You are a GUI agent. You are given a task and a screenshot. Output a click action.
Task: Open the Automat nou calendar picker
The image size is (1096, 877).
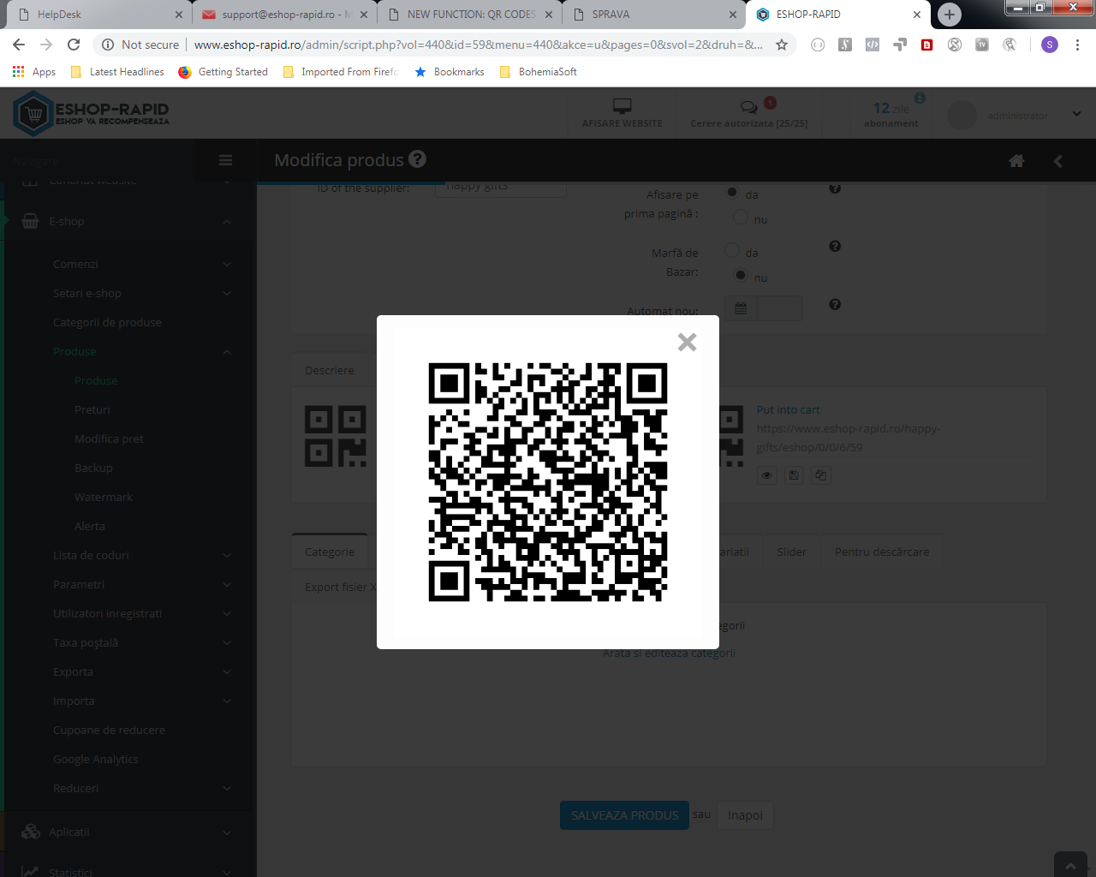click(741, 308)
